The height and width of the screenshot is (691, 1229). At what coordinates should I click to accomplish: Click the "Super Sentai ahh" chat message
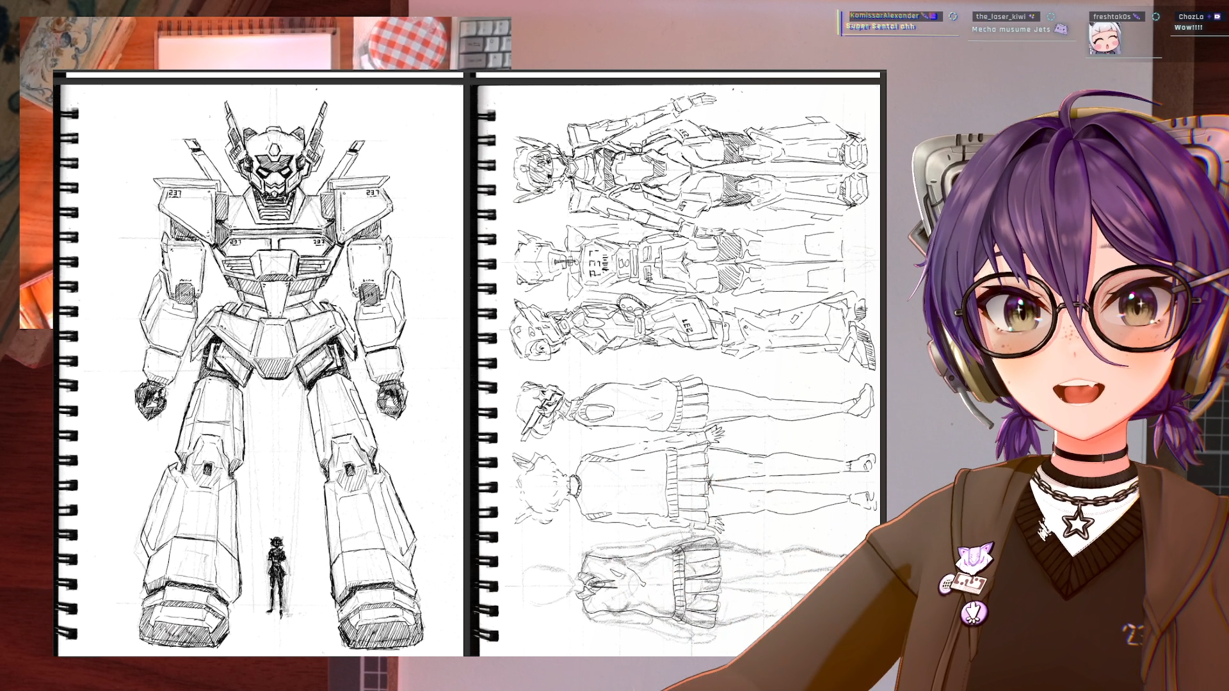pyautogui.click(x=881, y=26)
